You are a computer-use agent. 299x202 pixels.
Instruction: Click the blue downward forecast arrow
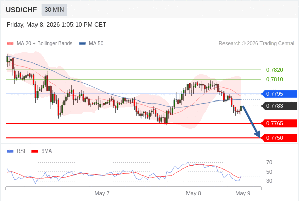251,122
